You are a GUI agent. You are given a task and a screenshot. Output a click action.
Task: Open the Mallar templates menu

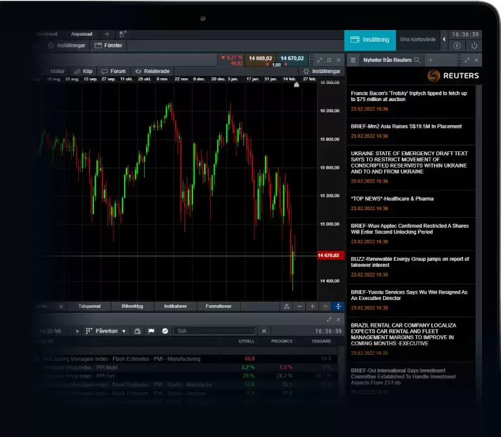coord(53,71)
